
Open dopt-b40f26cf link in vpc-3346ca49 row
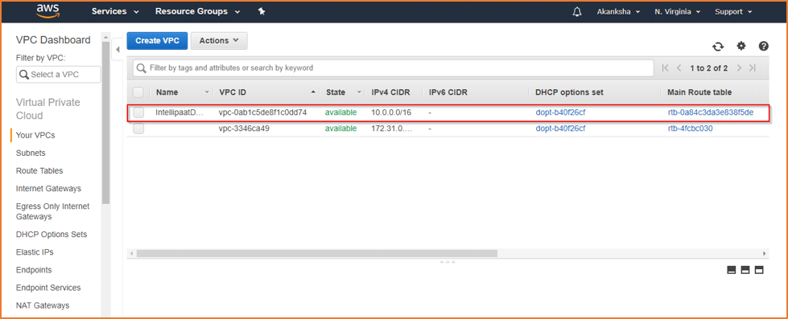560,129
